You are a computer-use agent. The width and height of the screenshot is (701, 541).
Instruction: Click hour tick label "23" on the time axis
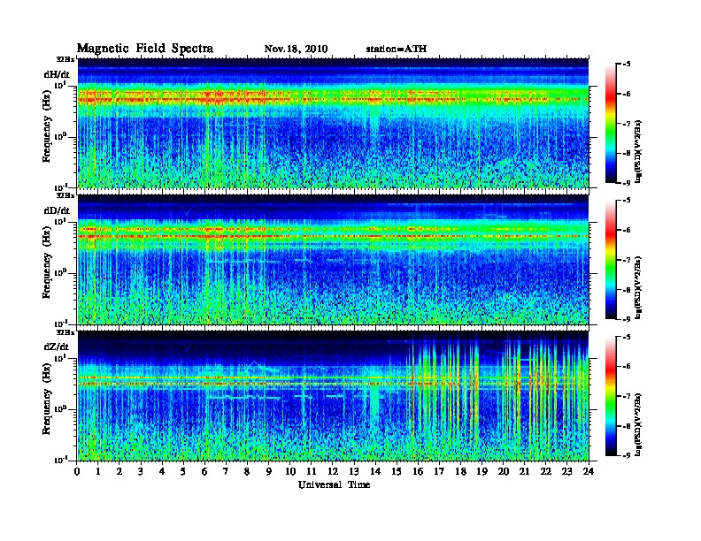[567, 471]
